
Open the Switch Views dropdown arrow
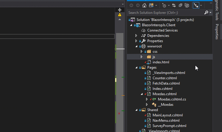(x=156, y=6)
